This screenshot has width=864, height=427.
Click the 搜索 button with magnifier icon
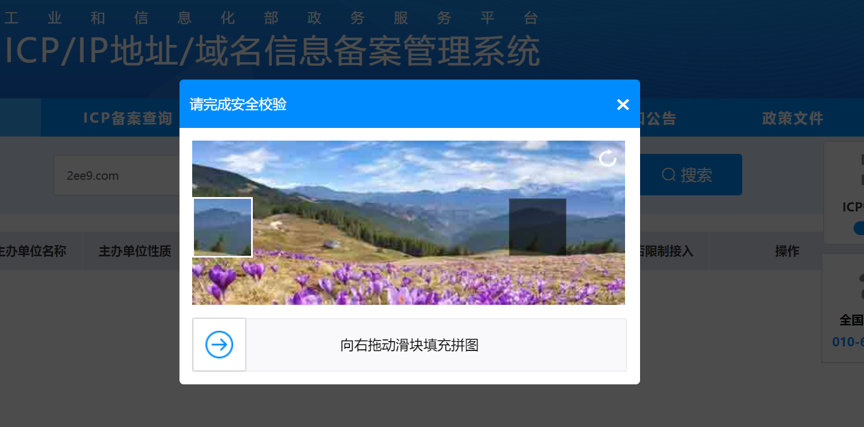[x=691, y=175]
